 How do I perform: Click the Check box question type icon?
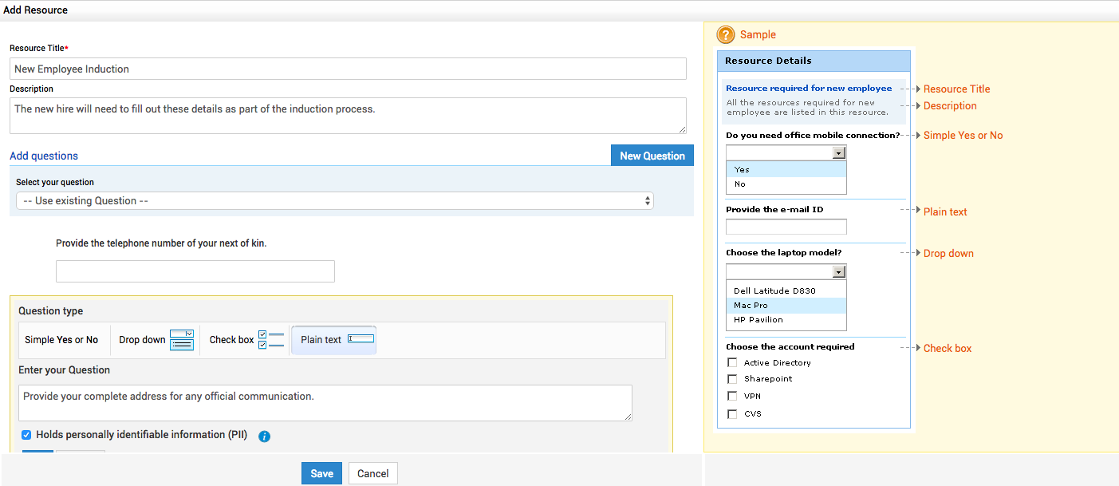pos(271,340)
